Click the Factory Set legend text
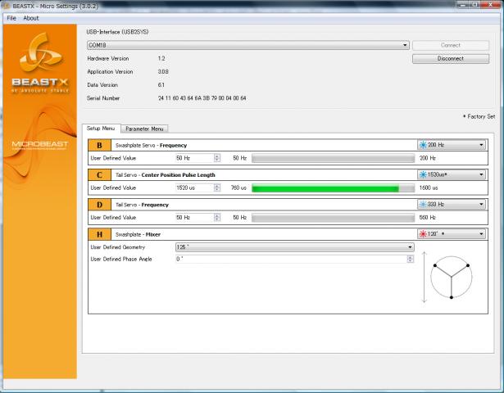 479,116
